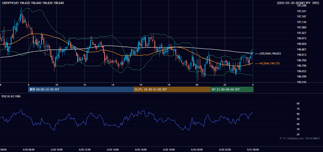
Task: Click hour tick 10 on chart axis
Action: coord(57,85)
